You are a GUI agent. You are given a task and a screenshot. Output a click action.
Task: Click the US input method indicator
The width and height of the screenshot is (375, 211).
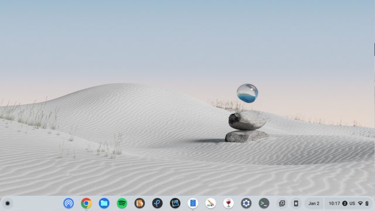tap(352, 203)
